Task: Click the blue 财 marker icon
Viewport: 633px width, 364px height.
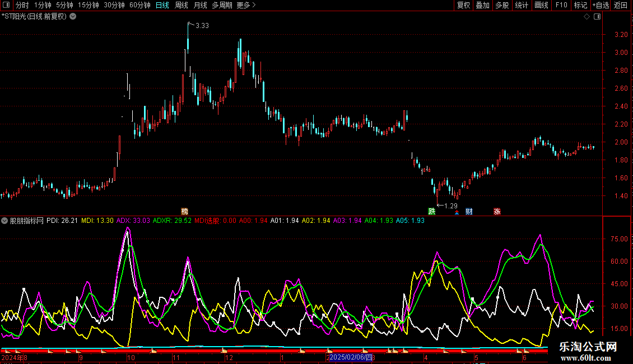Action: point(469,212)
